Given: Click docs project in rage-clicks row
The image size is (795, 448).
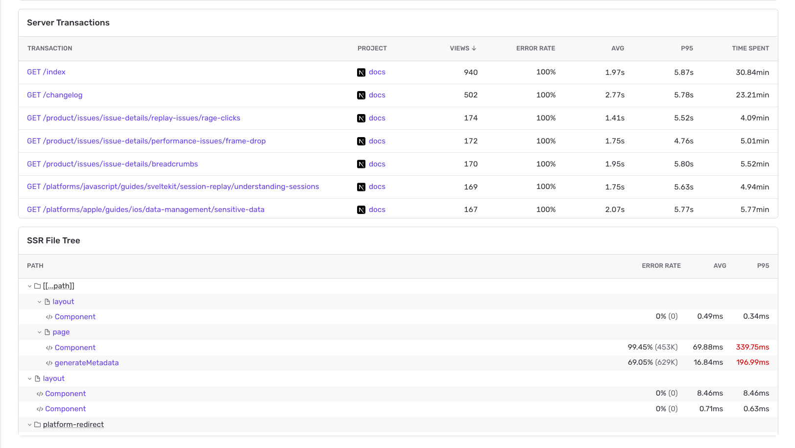Looking at the screenshot, I should (x=377, y=118).
